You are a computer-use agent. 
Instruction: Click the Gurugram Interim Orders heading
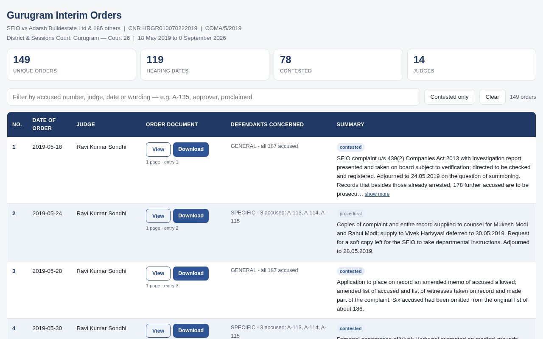click(64, 15)
